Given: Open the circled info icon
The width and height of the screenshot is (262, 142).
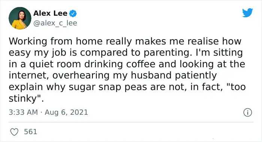Looking at the screenshot, I should 247,112.
